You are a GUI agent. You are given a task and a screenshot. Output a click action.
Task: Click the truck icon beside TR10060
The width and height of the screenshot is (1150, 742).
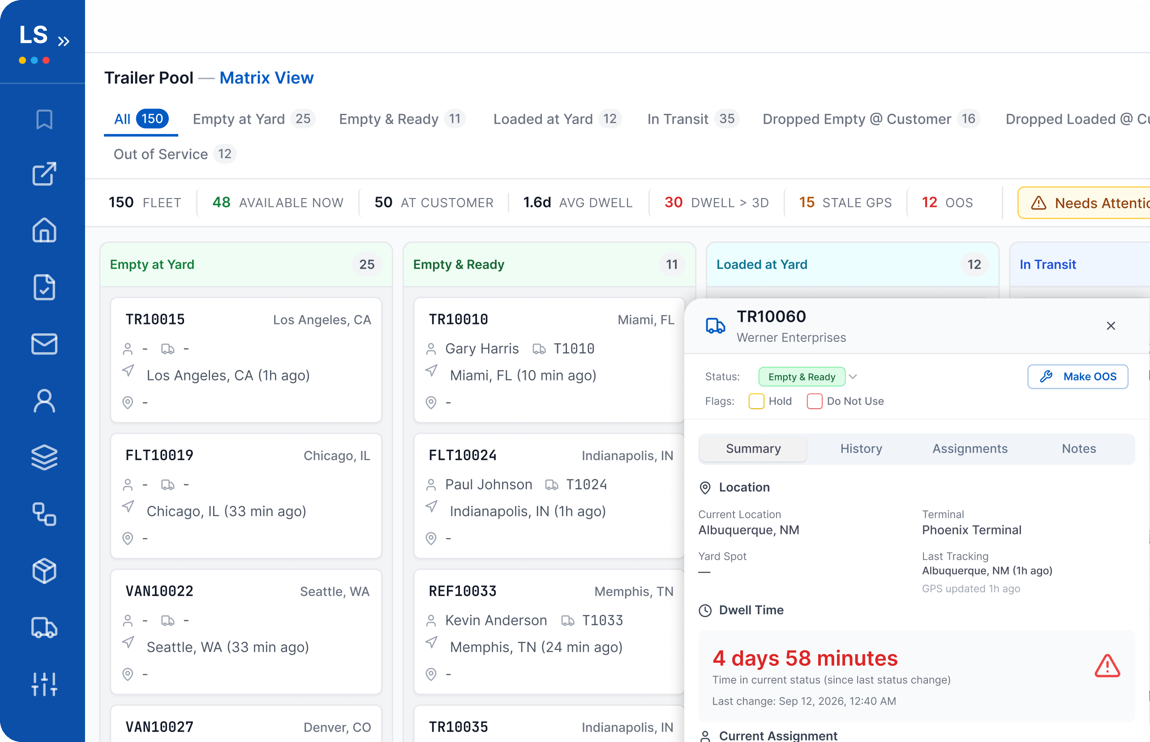point(715,326)
